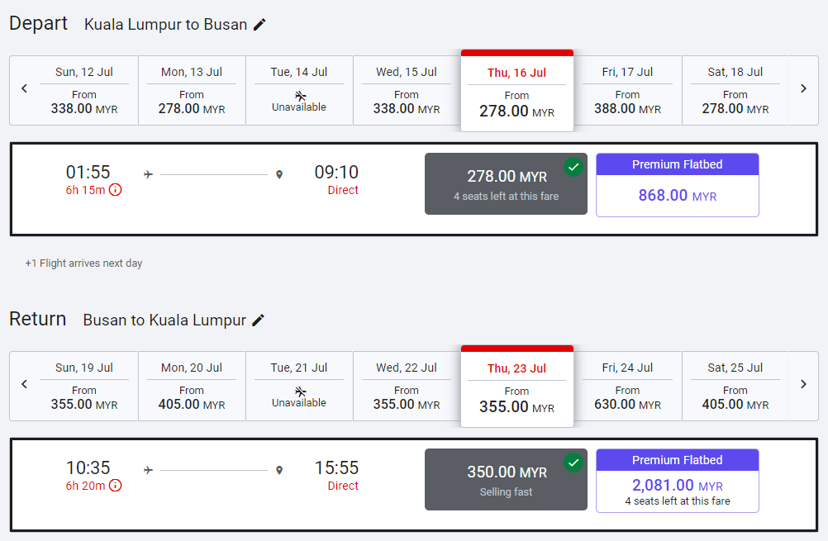The image size is (828, 541).
Task: Select the 278.00 MYR economy departure fare
Action: pyautogui.click(x=506, y=183)
